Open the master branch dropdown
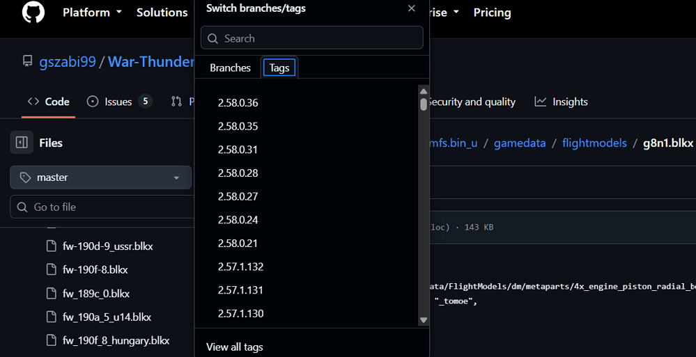 point(101,177)
